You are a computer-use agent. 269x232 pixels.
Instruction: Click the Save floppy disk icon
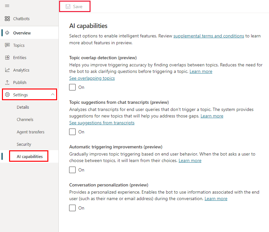(68, 7)
